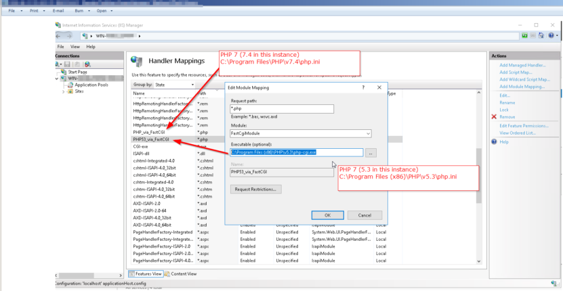Click the back navigation arrow

coord(60,35)
